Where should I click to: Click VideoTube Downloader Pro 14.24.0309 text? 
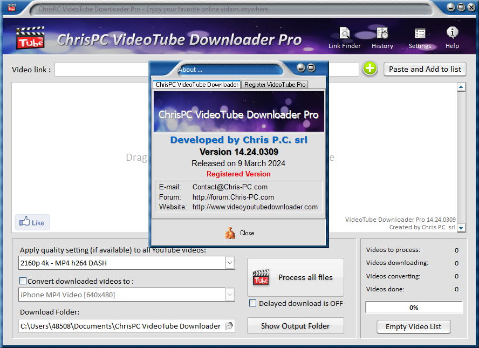(400, 220)
